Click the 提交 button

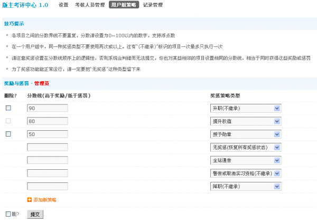coord(35,215)
